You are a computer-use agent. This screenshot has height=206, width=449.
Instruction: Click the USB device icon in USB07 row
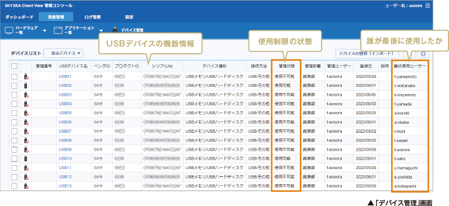[26, 131]
